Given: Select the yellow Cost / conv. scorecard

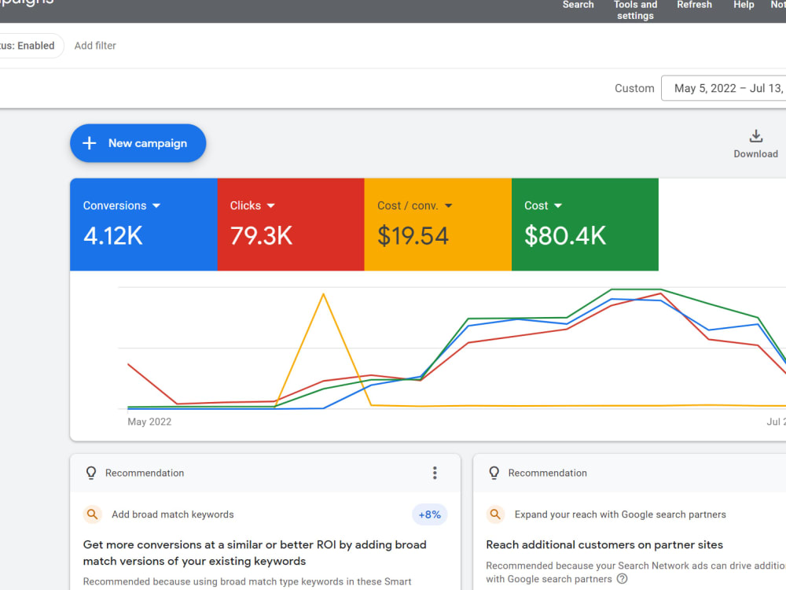Looking at the screenshot, I should click(x=438, y=224).
